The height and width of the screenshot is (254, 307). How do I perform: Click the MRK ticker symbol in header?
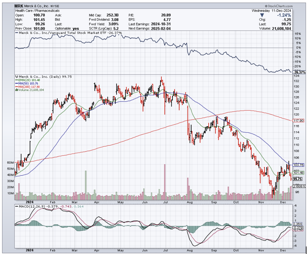click(x=19, y=6)
